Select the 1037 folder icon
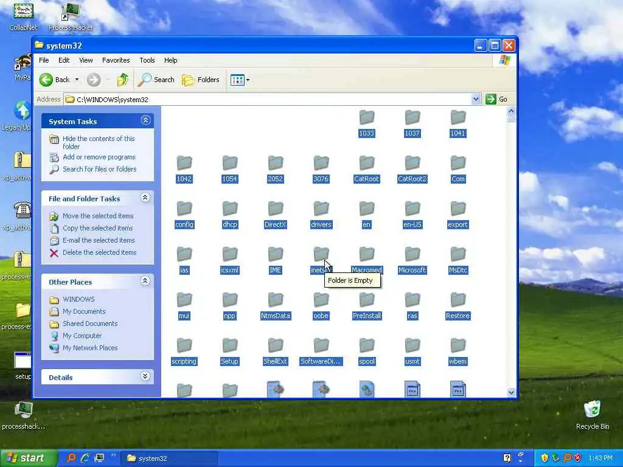623x467 pixels. click(x=412, y=117)
